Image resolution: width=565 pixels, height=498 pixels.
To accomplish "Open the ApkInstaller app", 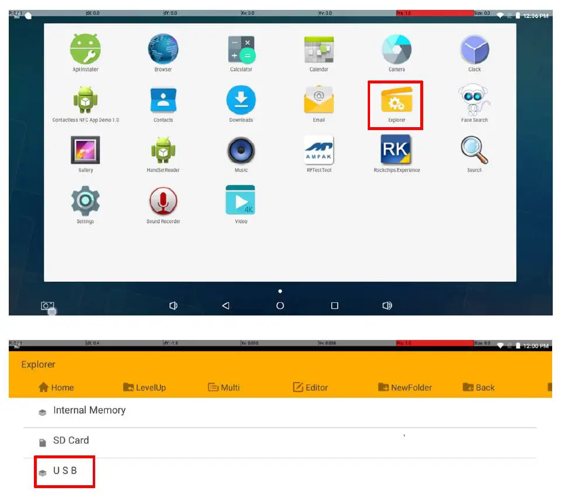I will click(x=85, y=52).
